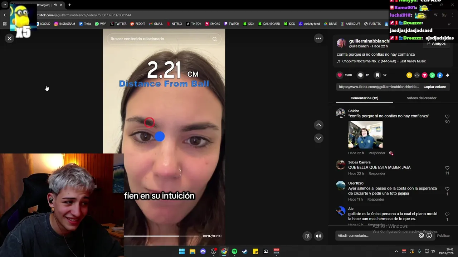Save video with the bookmark icon
Image resolution: width=458 pixels, height=257 pixels.
(x=377, y=75)
